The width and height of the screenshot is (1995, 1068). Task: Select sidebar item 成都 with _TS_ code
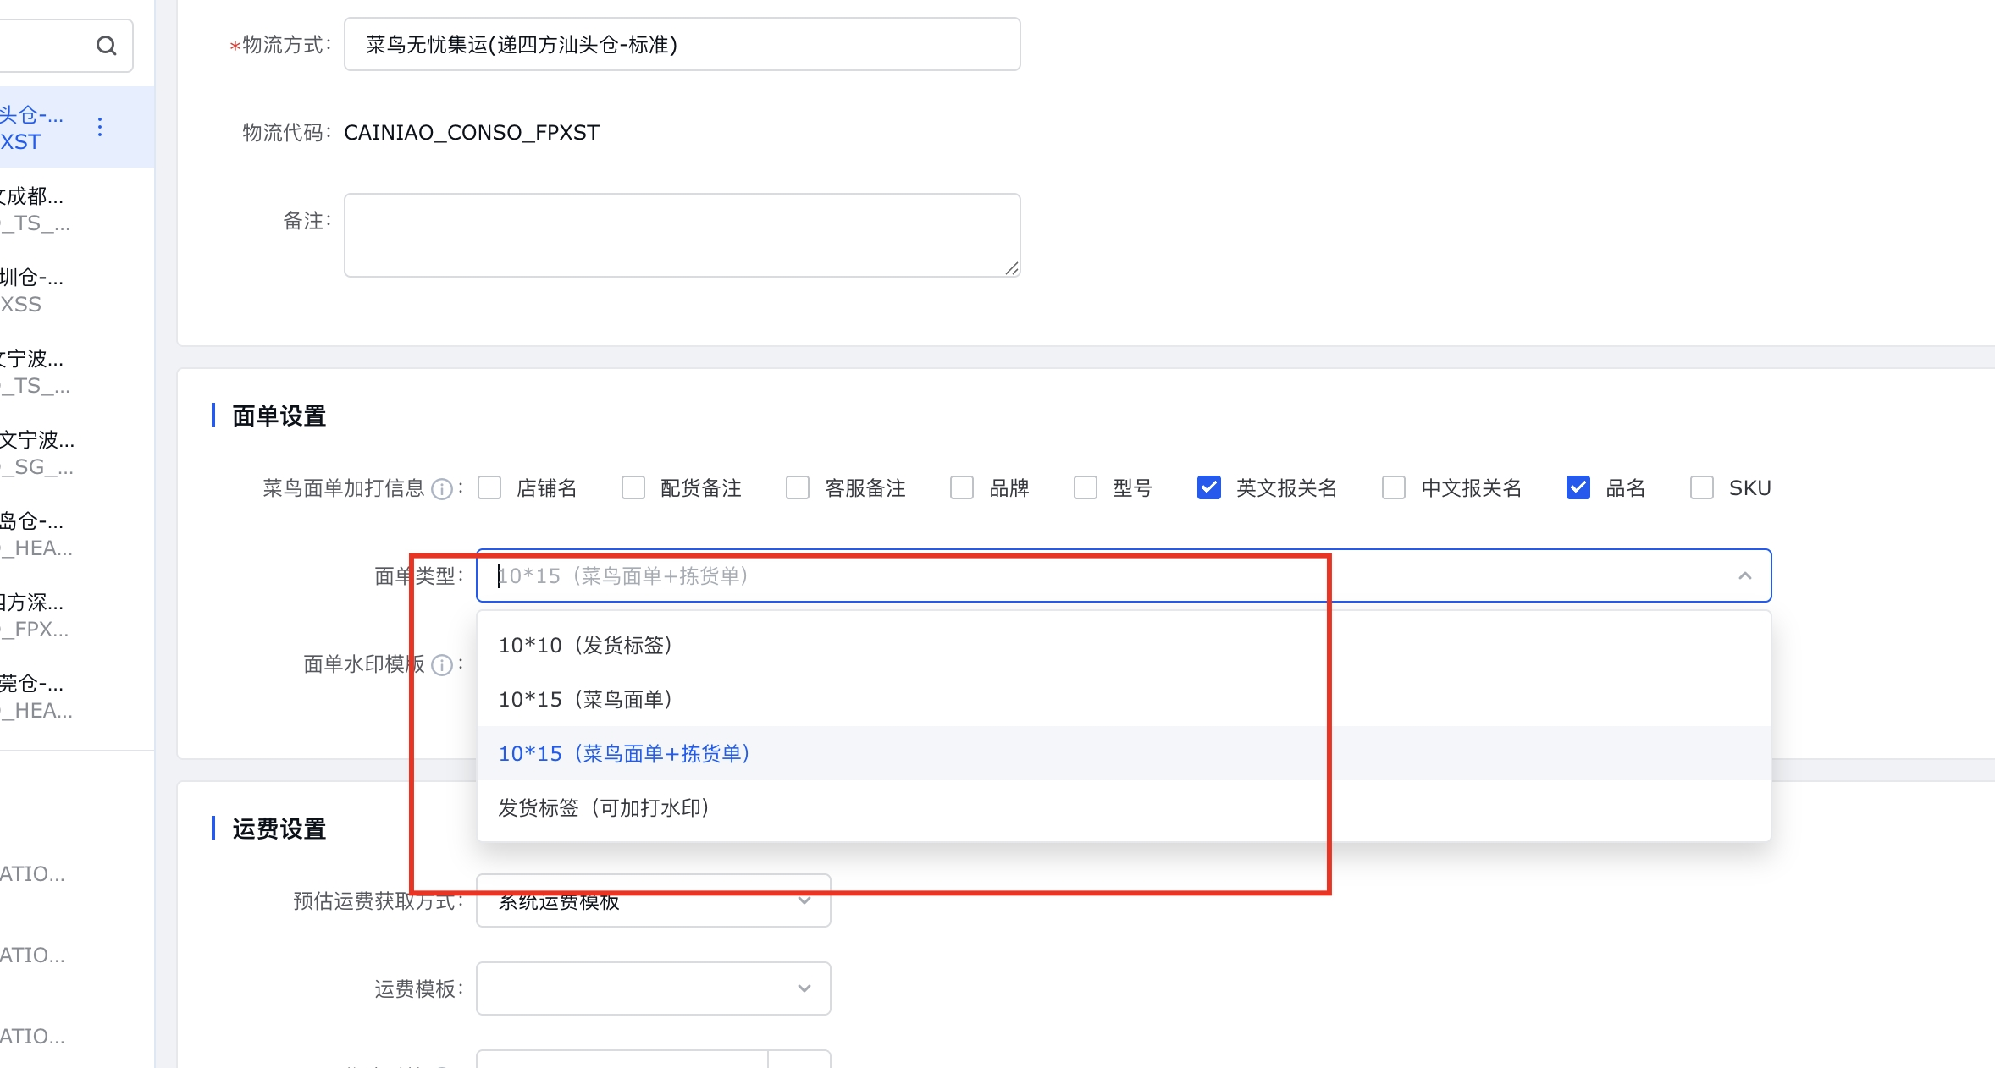[x=76, y=210]
